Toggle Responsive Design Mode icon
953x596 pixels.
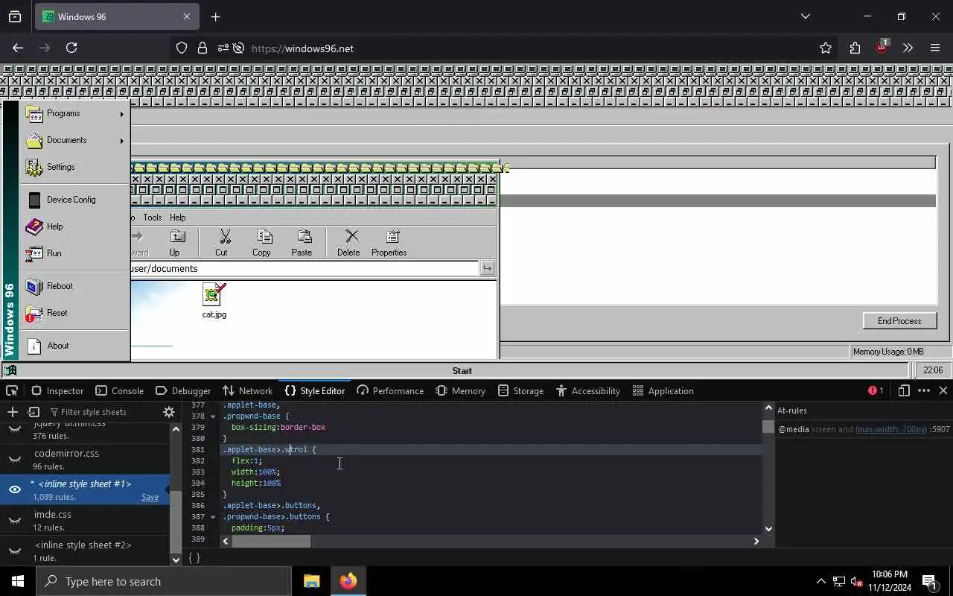point(904,390)
